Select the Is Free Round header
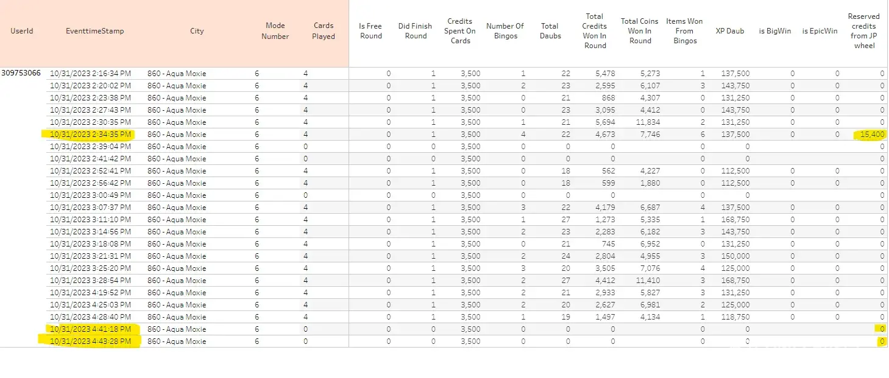Screen dimensions: 889x378 (370, 31)
